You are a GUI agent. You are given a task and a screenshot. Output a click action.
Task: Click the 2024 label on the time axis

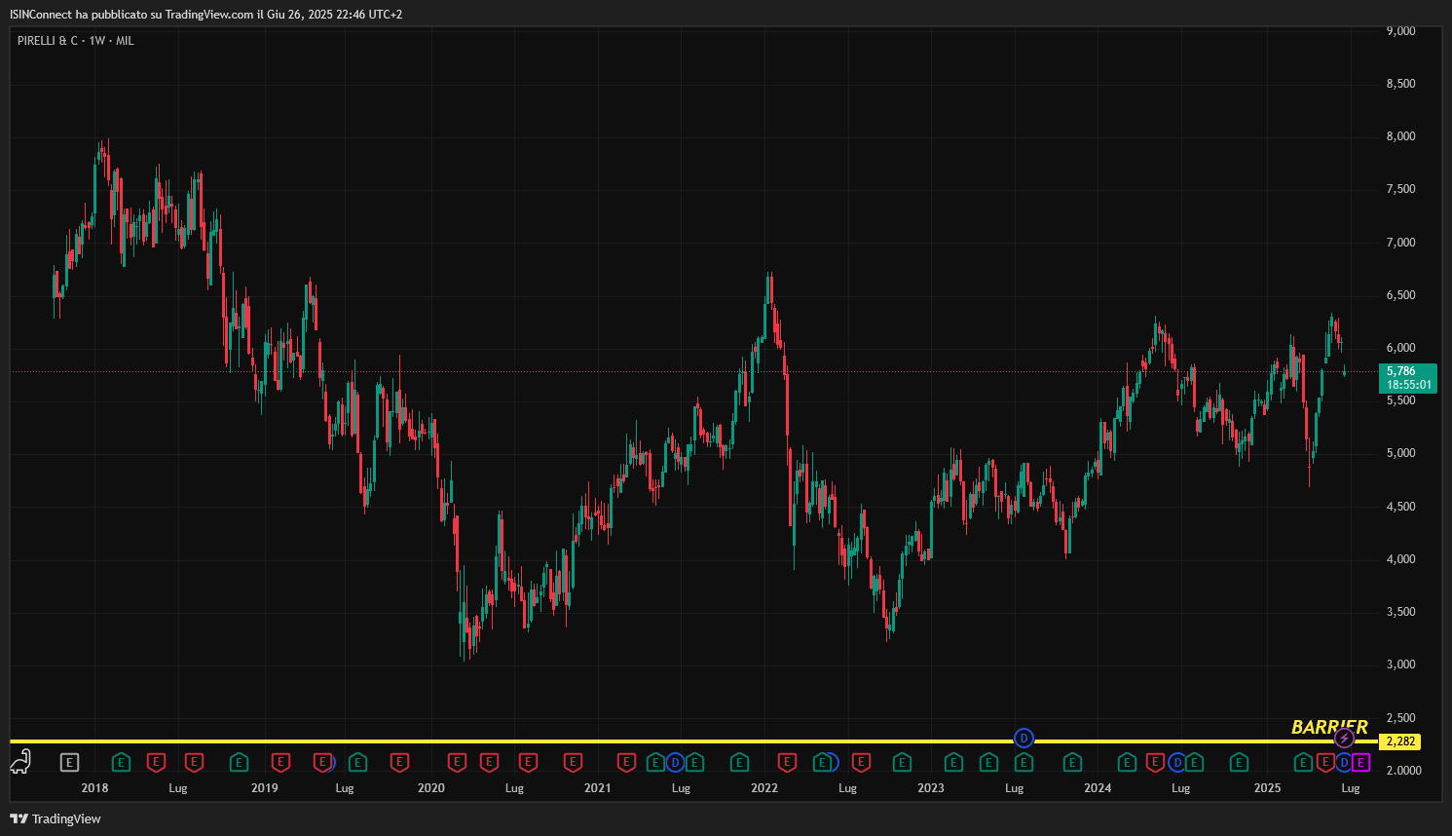(1098, 788)
